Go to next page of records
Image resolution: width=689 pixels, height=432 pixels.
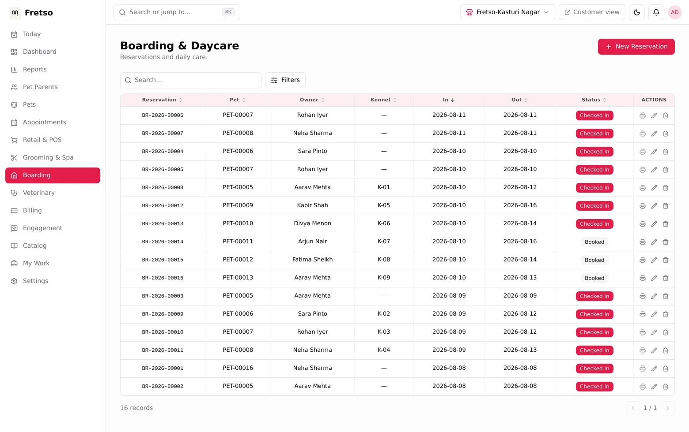pos(668,408)
